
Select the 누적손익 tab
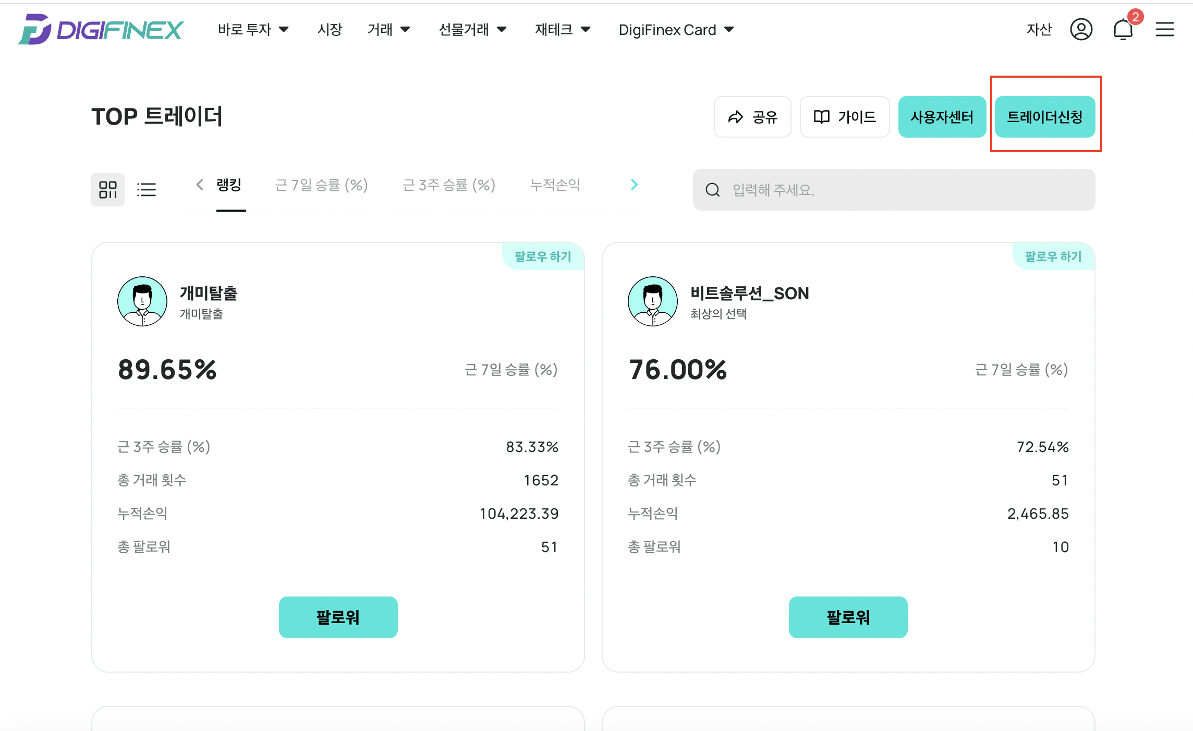point(555,185)
